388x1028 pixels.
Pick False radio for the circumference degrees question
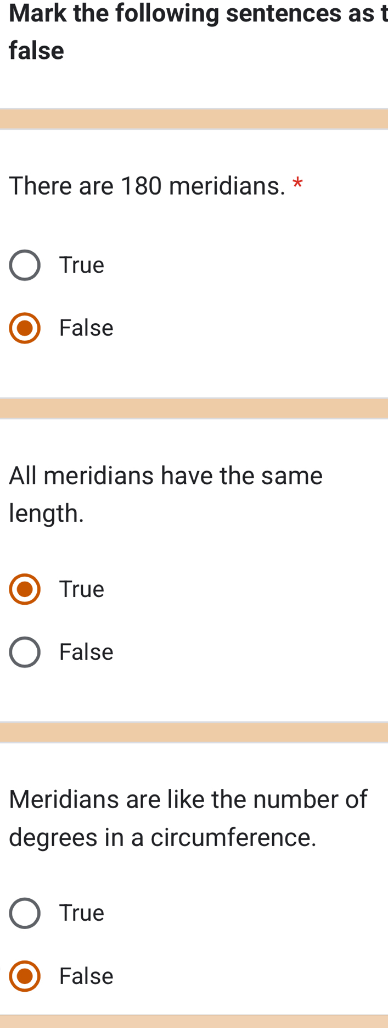[25, 976]
